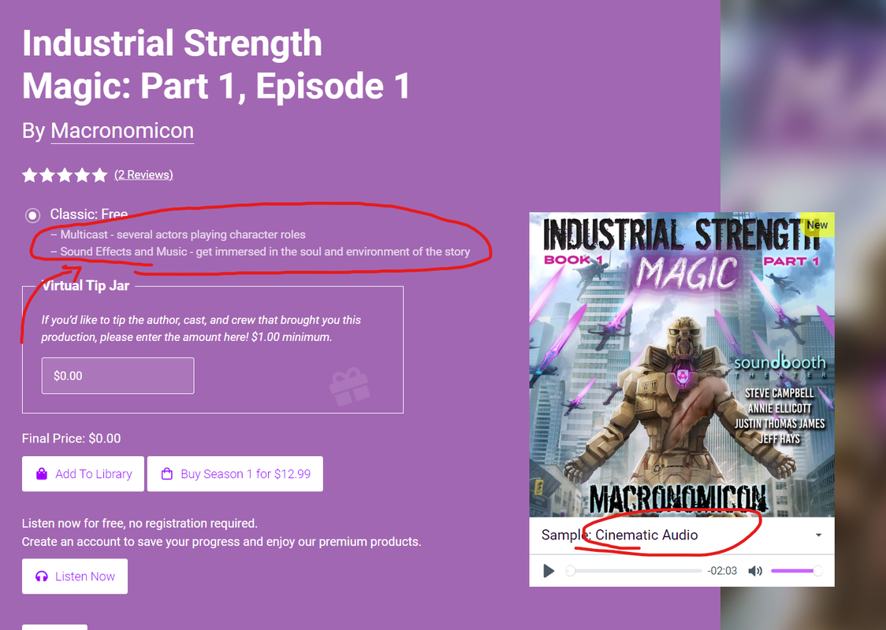Expand the Sample dropdown arrow
This screenshot has width=886, height=630.
[818, 535]
